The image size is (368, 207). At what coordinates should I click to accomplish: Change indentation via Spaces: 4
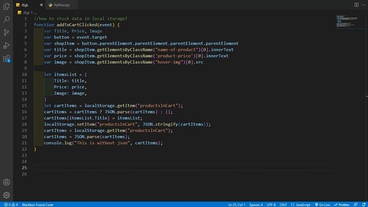[x=256, y=205]
